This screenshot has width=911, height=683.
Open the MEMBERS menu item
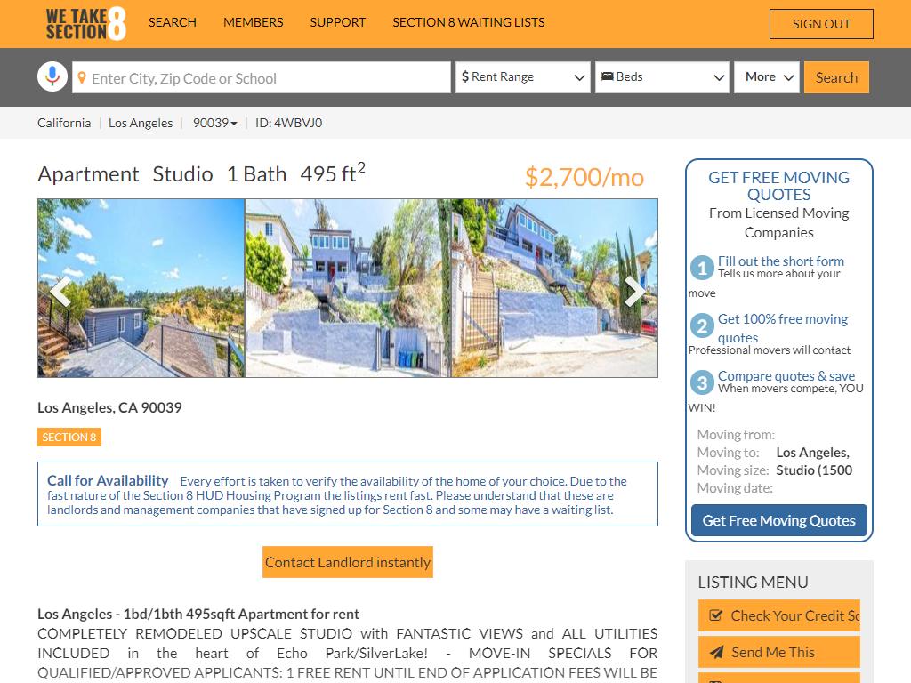[254, 22]
